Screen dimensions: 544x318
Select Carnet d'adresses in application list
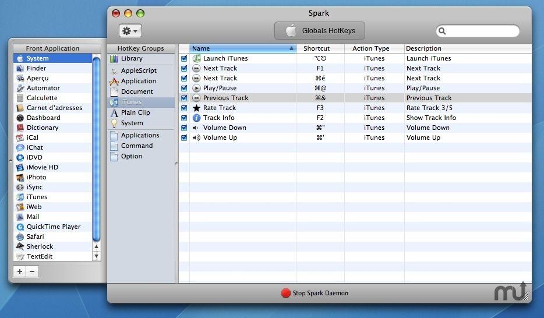53,108
